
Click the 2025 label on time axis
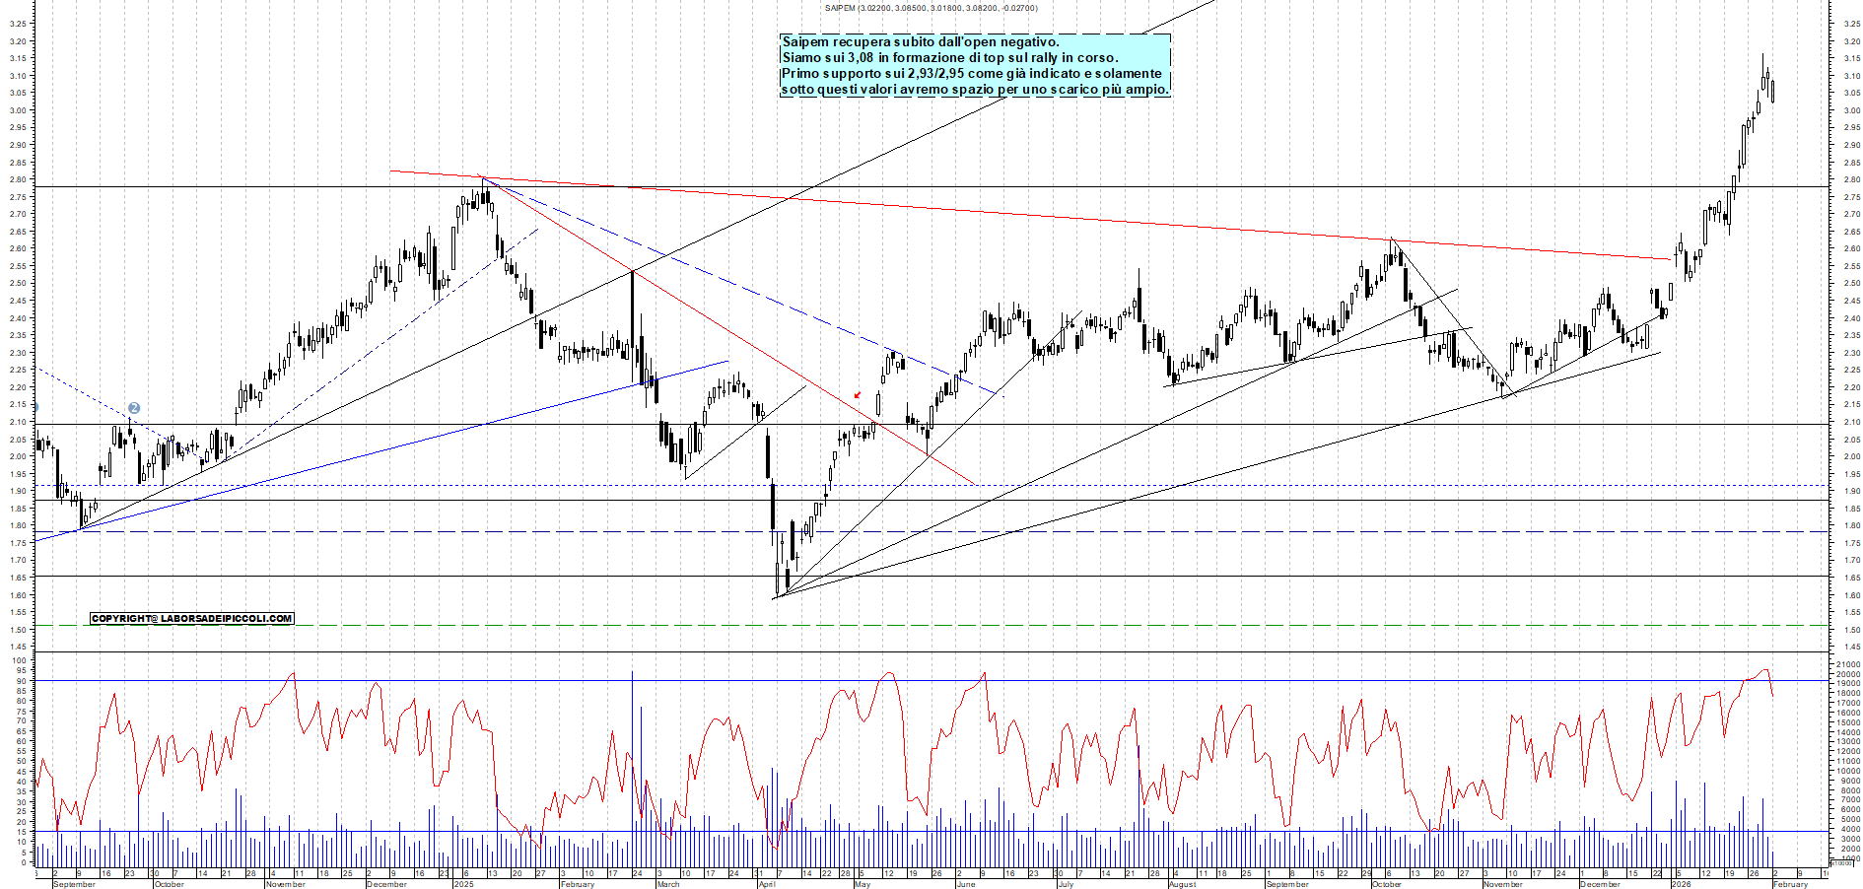(463, 884)
